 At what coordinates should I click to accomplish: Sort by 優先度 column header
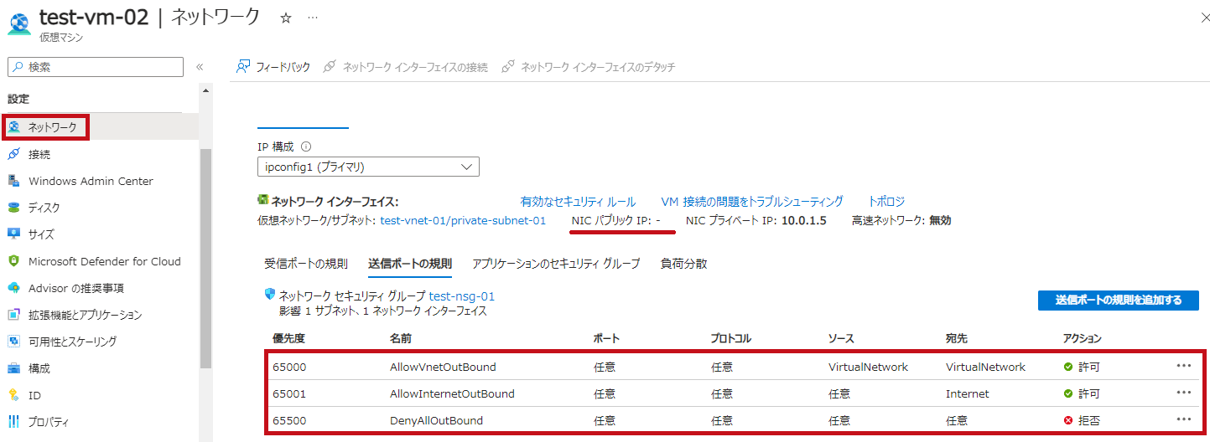[x=288, y=339]
